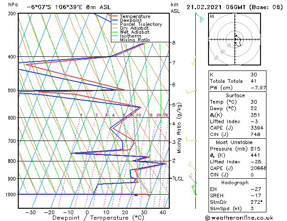This screenshot has height=221, width=287.
Task: Click the date header 21.02.2021 06GMT
Action: 216,7
